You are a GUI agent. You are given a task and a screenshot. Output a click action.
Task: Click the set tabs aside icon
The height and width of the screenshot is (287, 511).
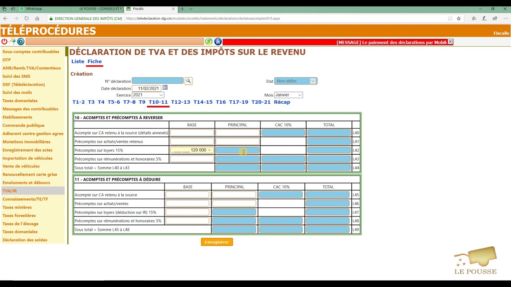[13, 9]
